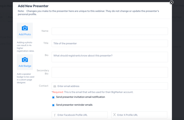Click the Send presenter invitation email label
The height and width of the screenshot is (120, 184).
click(x=80, y=97)
